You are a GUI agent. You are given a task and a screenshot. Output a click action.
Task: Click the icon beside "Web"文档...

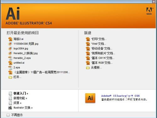[88, 44]
